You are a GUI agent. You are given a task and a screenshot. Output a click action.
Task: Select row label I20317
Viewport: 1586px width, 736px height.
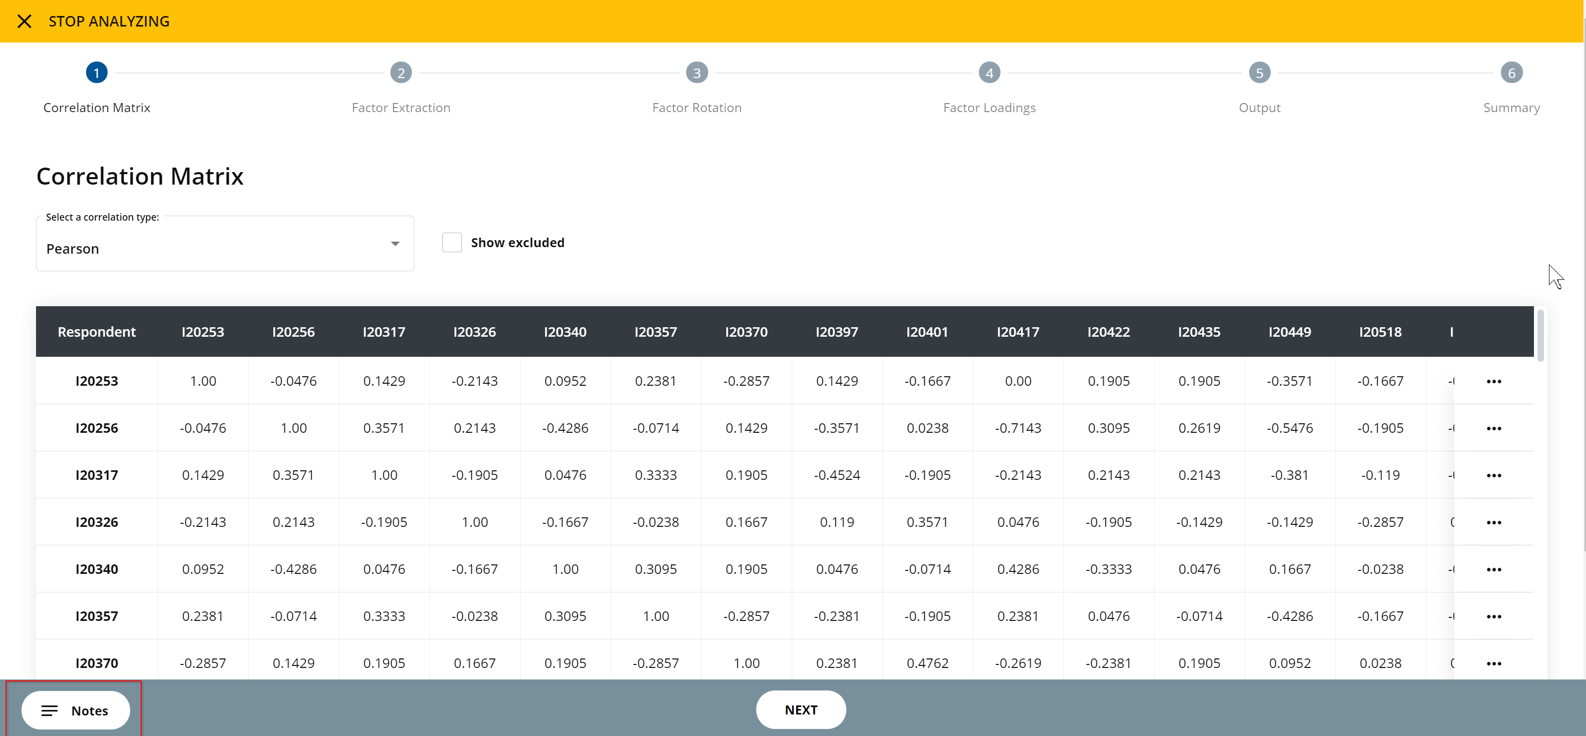[x=97, y=475]
